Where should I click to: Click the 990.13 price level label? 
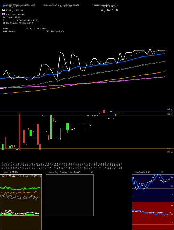pos(169,114)
